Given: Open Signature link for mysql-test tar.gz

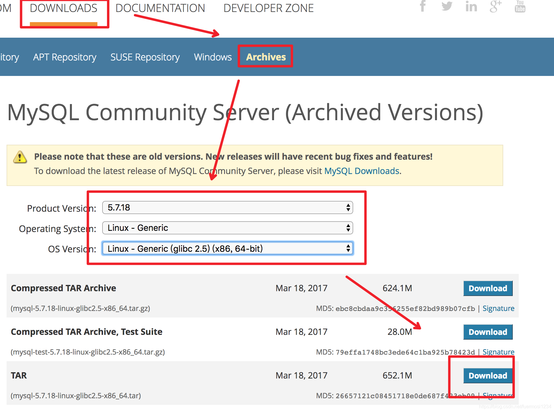Looking at the screenshot, I should 498,352.
